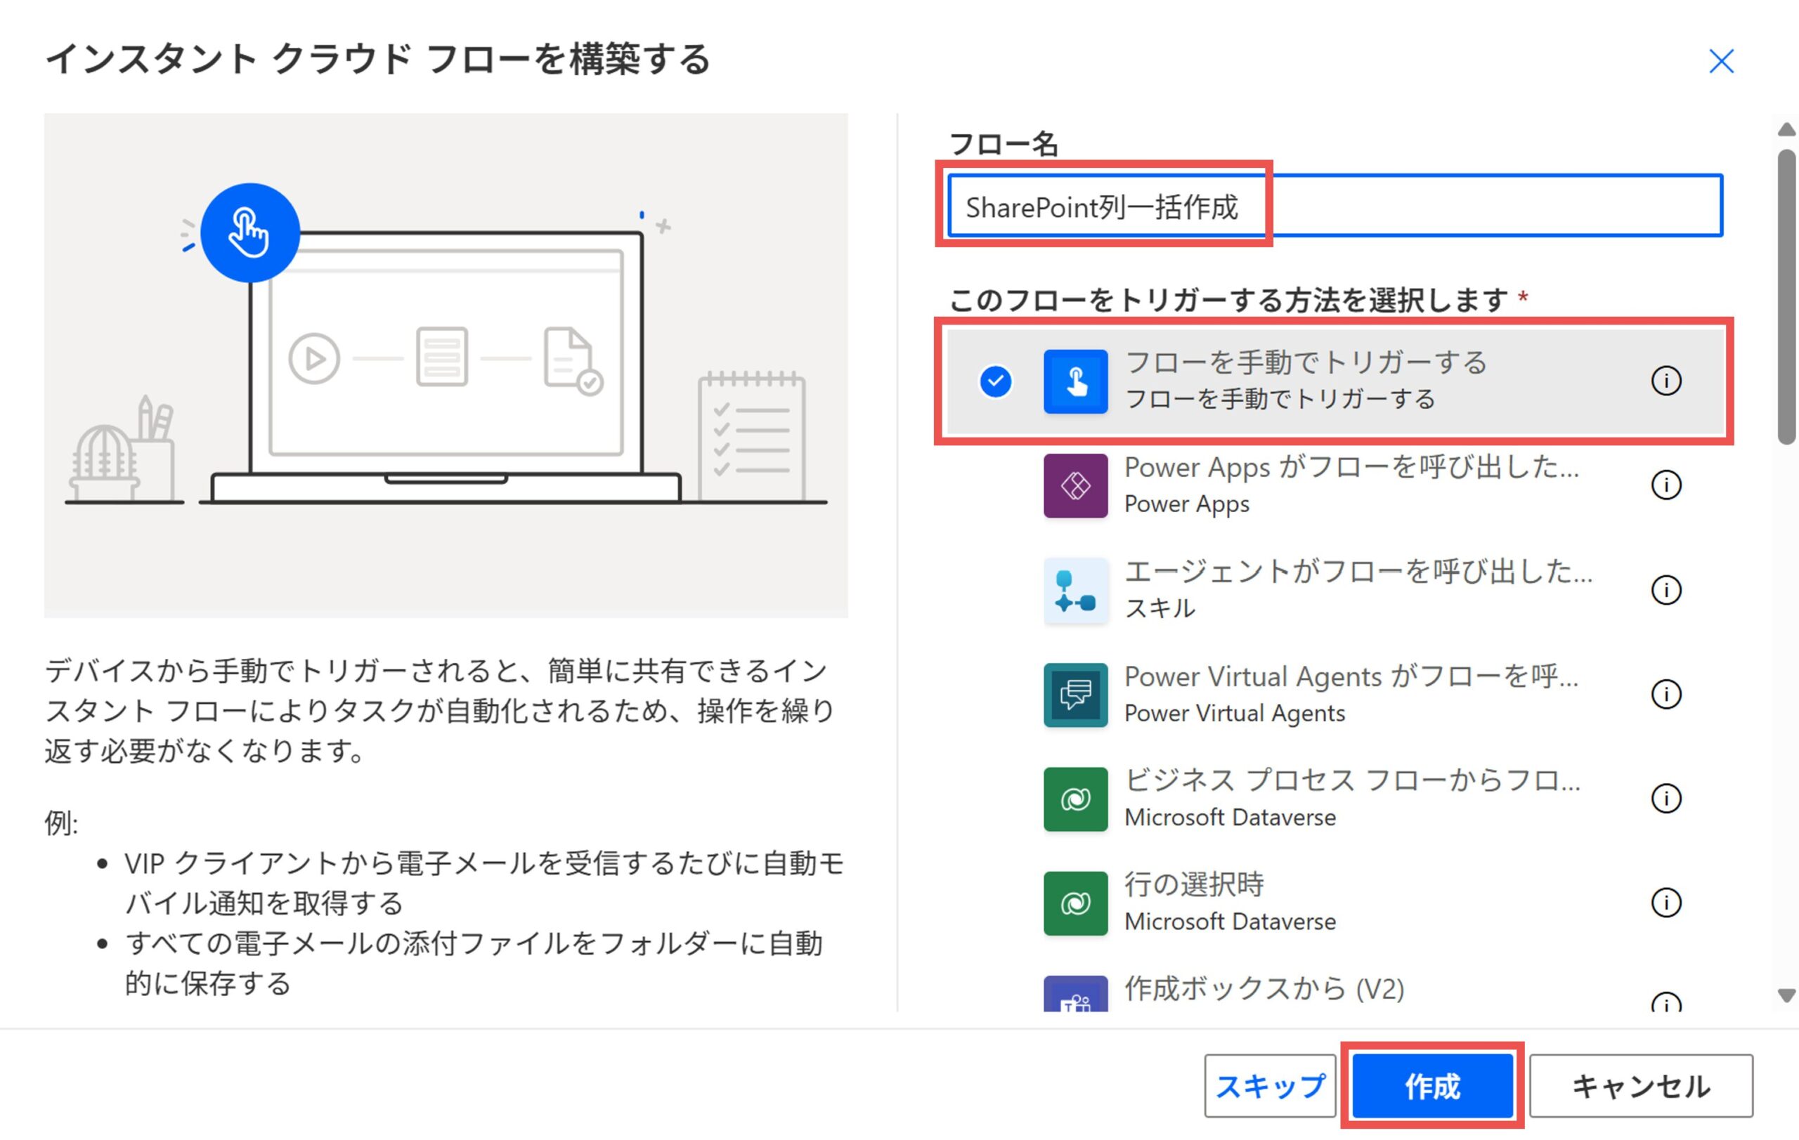Screen dimensions: 1799x1140
Task: Choose Power Virtual Agents がフローを呼 trigger
Action: [x=1351, y=677]
